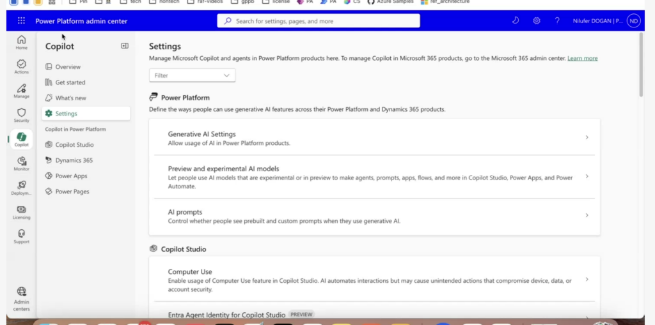Open settings gear in header

[x=537, y=21]
